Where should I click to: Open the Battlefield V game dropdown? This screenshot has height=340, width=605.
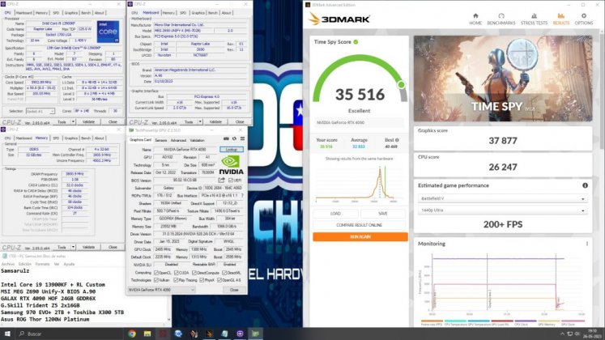(503, 198)
